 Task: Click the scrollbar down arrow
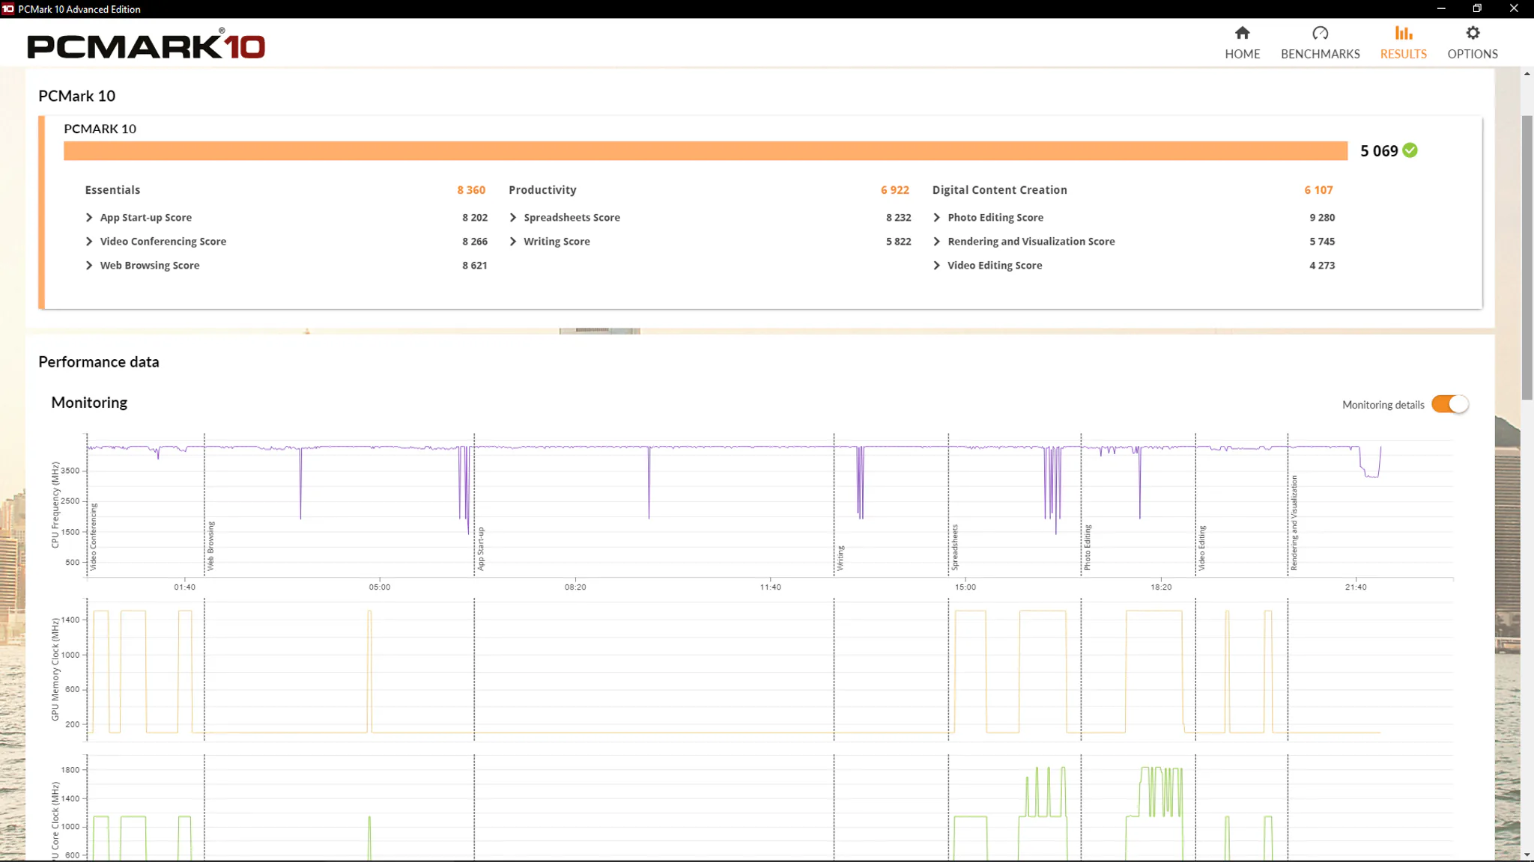1527,855
